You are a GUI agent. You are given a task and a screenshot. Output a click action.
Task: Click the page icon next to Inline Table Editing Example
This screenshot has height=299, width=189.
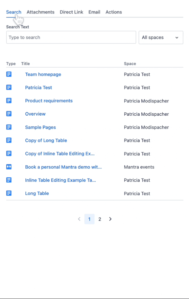[x=9, y=180]
